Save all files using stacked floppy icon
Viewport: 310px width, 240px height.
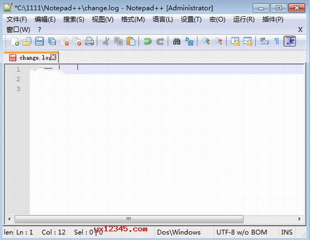tap(52, 41)
